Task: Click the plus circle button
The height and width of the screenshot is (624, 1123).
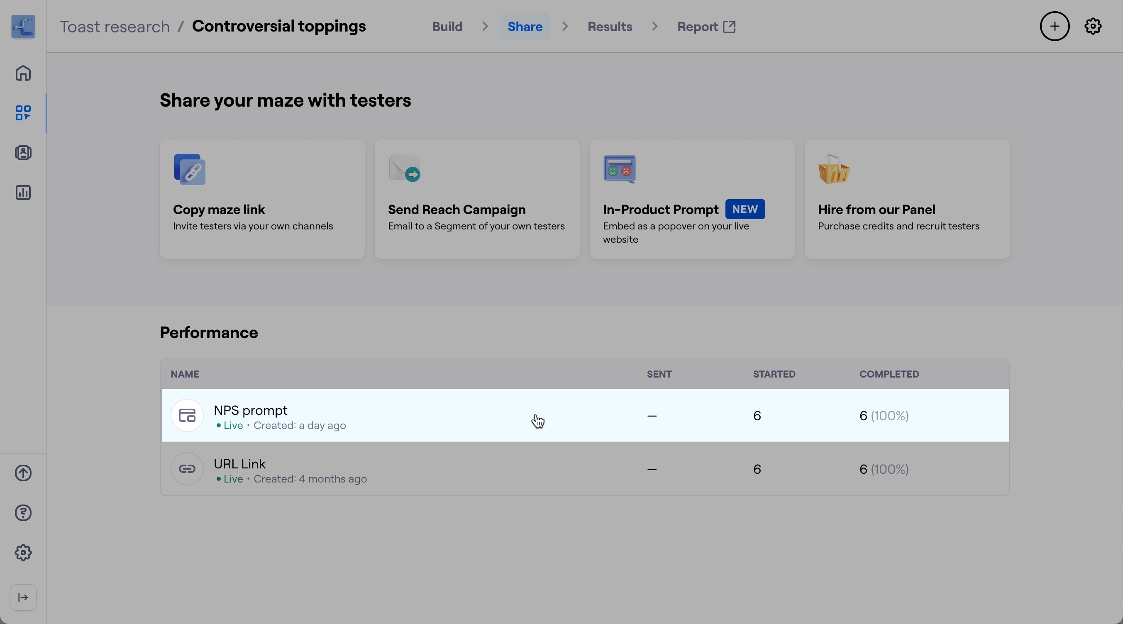Action: [1054, 27]
